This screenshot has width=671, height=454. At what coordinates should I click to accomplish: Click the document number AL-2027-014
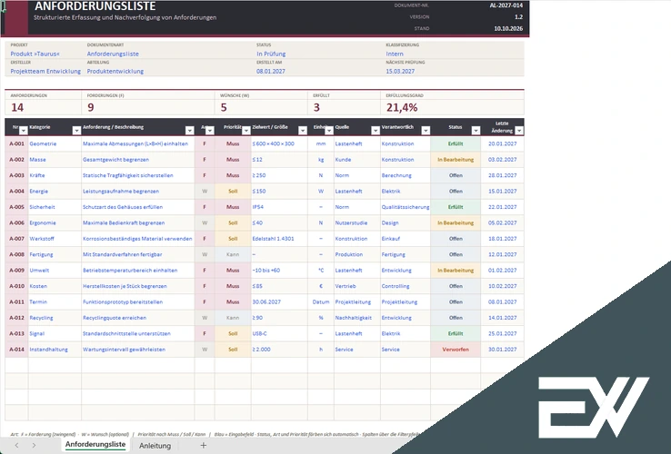click(506, 5)
